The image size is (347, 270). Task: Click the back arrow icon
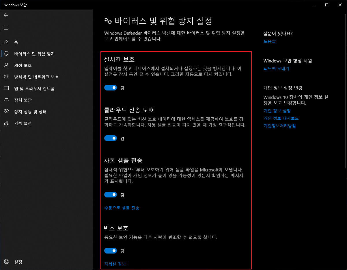pos(6,15)
